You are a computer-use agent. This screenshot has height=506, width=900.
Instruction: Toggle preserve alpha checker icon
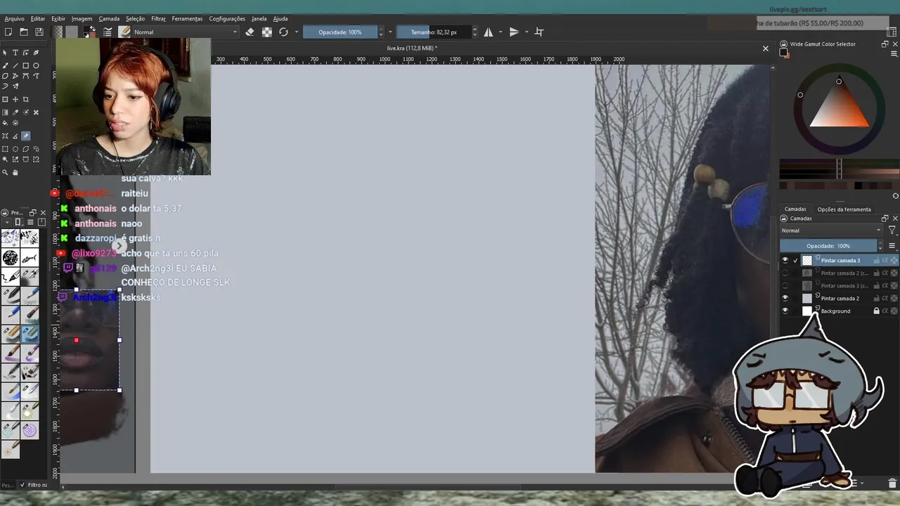pyautogui.click(x=267, y=32)
